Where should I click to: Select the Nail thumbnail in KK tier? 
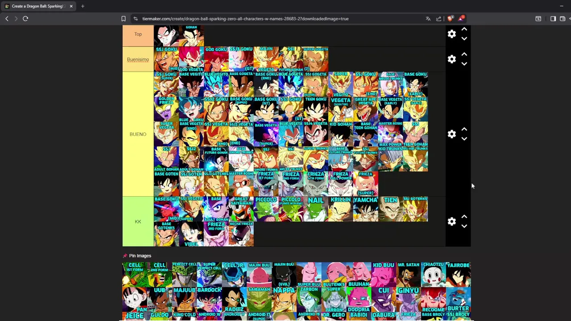[x=316, y=209]
